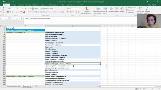Decrease decimal places
This screenshot has height=90, width=161.
79,12
